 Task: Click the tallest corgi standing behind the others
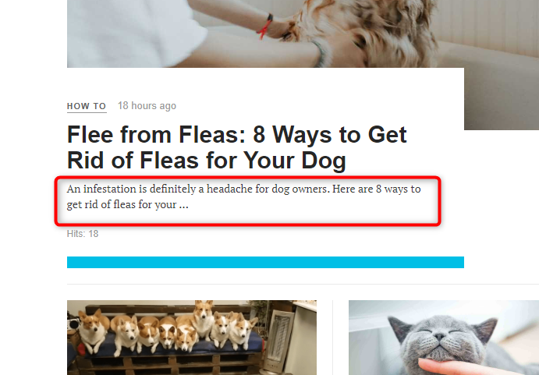point(203,320)
